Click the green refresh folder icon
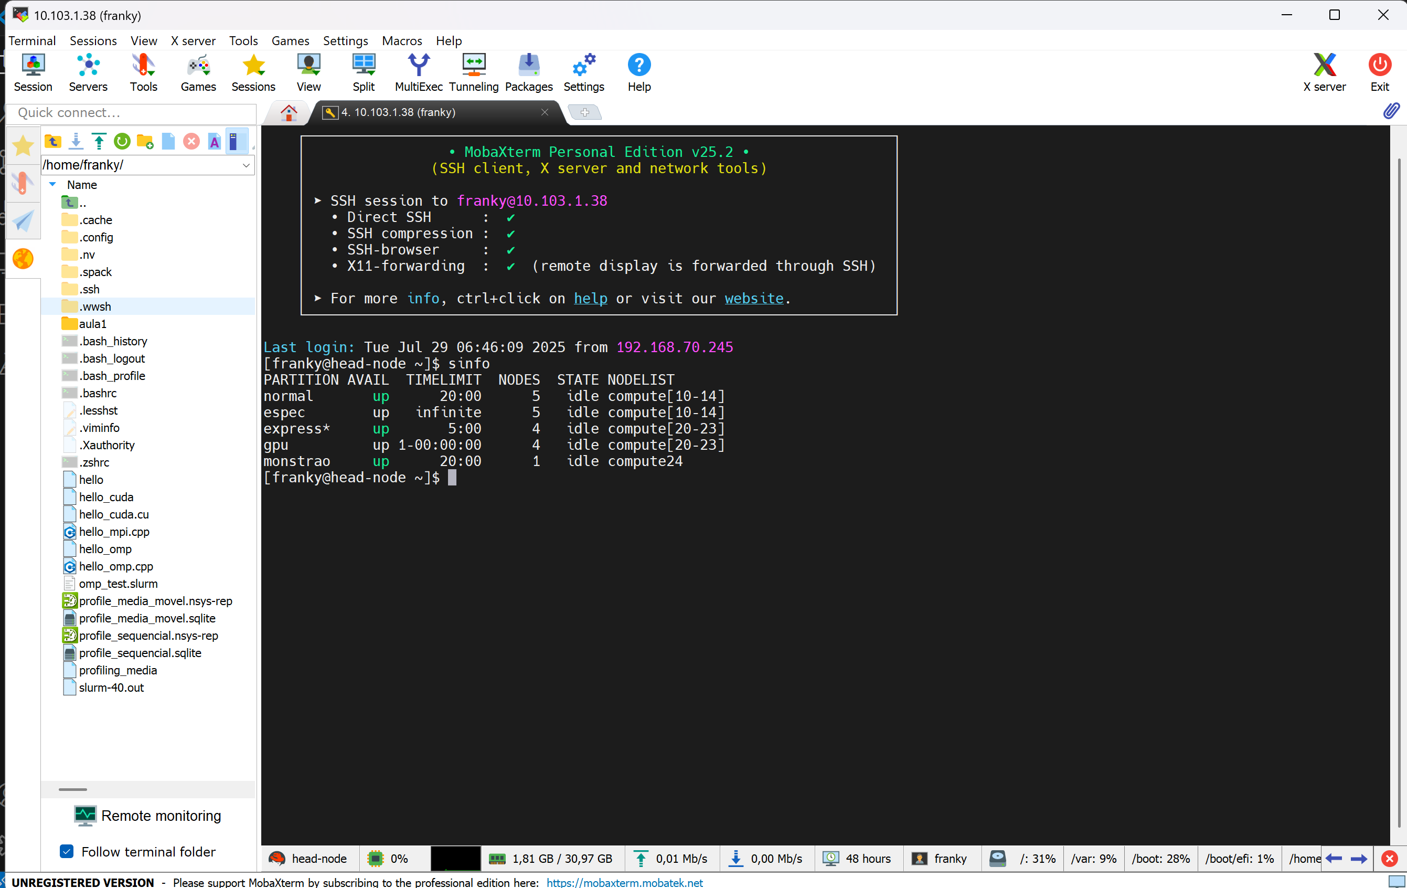The image size is (1407, 888). [122, 141]
